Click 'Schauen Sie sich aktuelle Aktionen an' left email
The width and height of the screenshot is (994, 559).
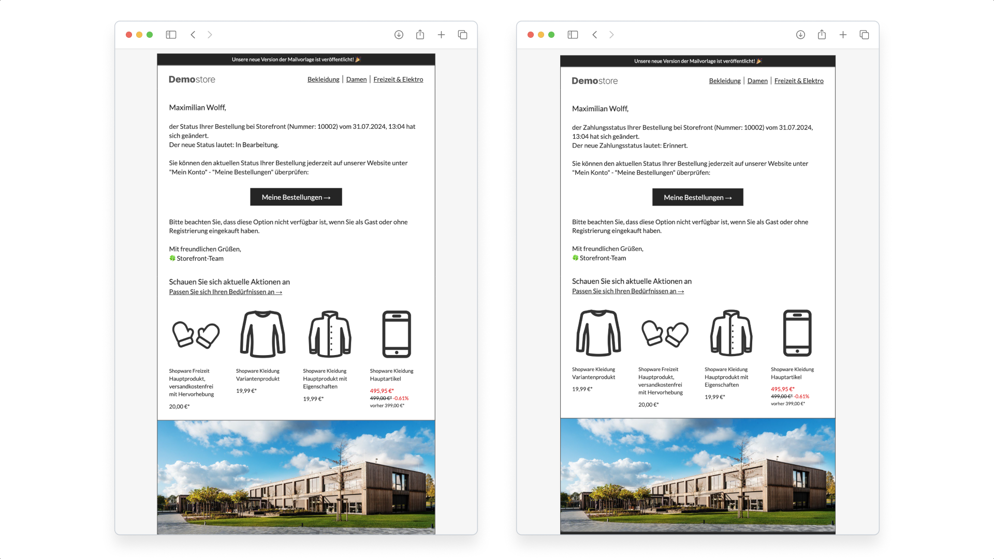pos(229,282)
